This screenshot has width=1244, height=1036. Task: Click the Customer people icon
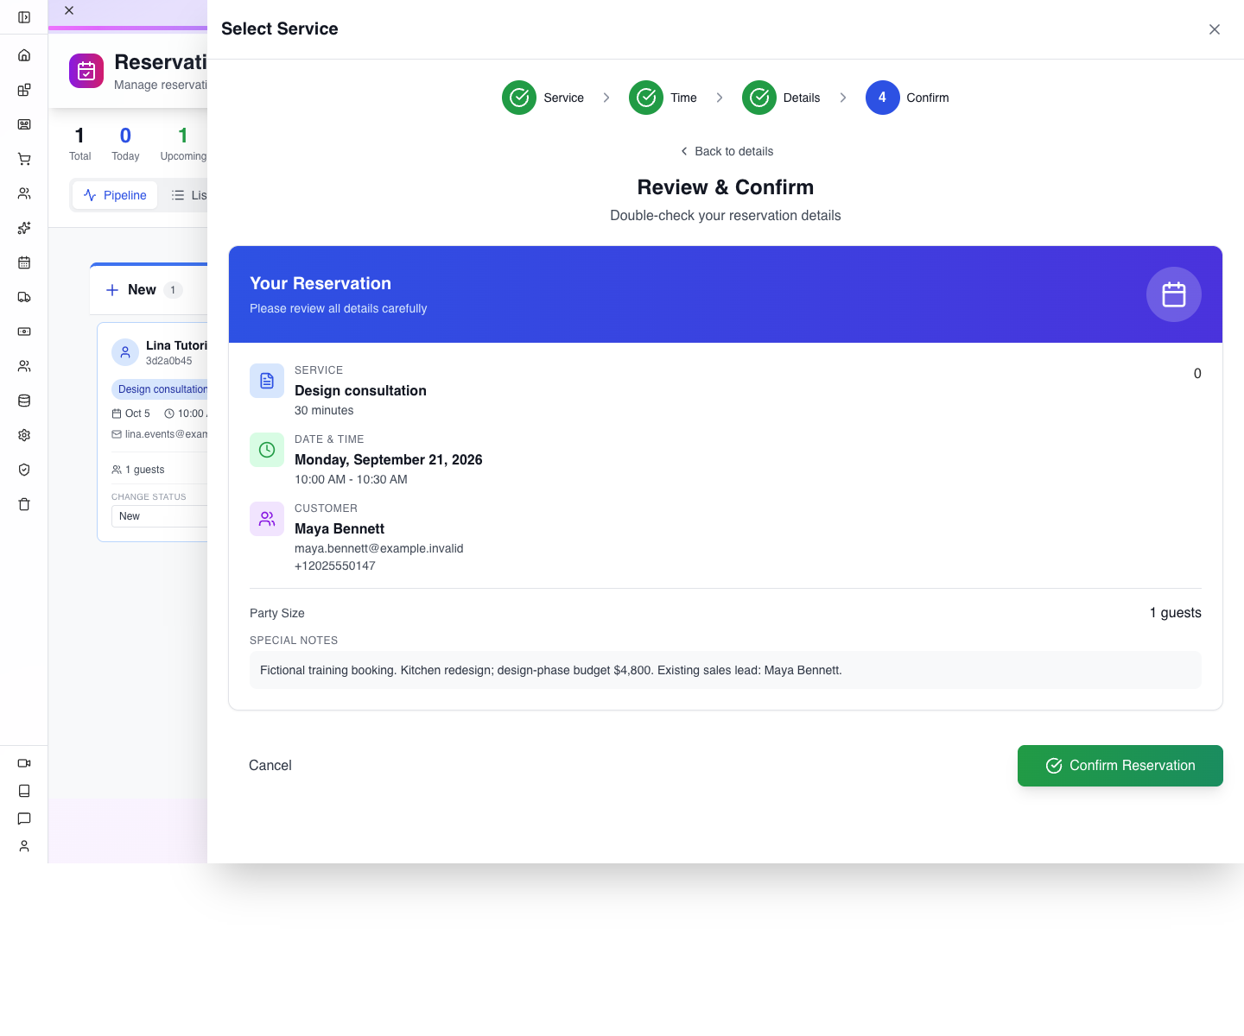click(x=267, y=519)
